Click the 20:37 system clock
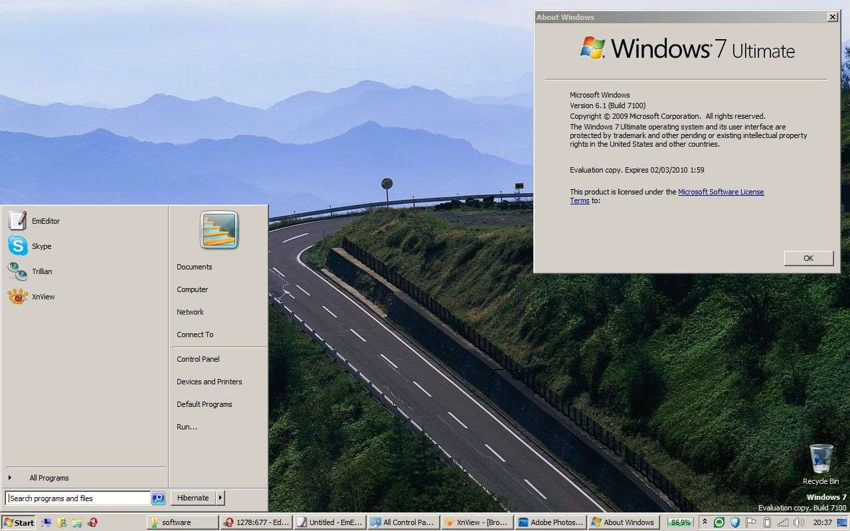This screenshot has width=850, height=531. point(823,522)
